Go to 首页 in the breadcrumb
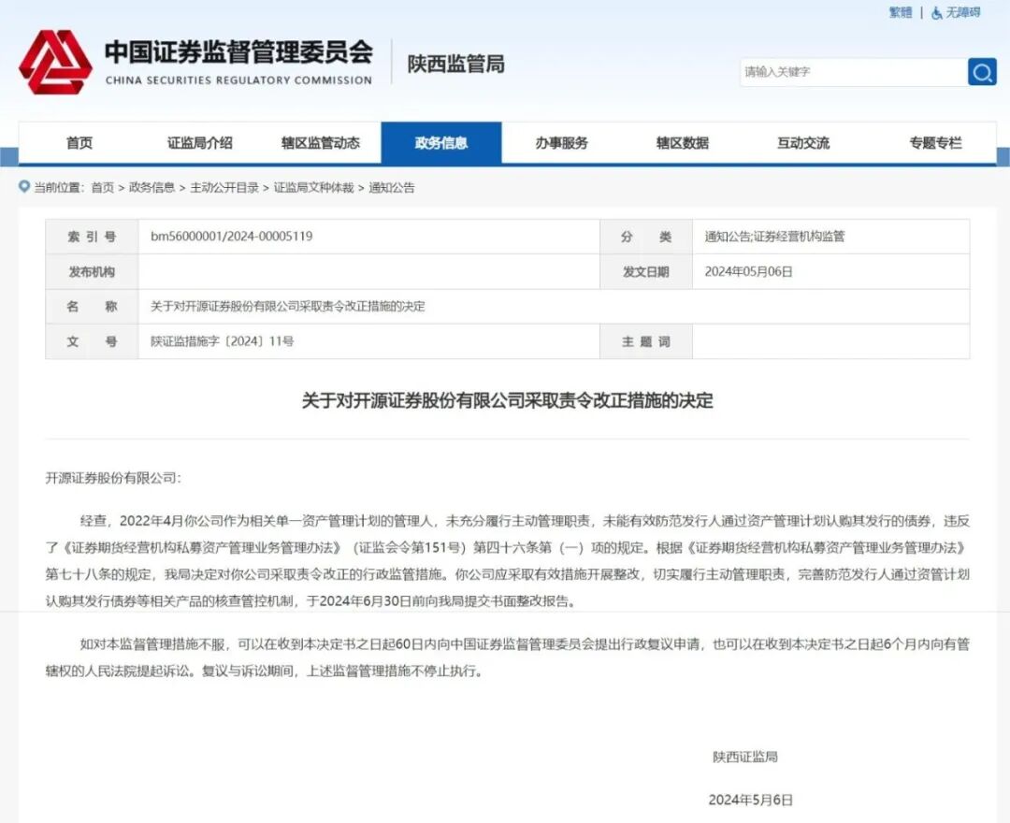The width and height of the screenshot is (1010, 823). point(103,187)
